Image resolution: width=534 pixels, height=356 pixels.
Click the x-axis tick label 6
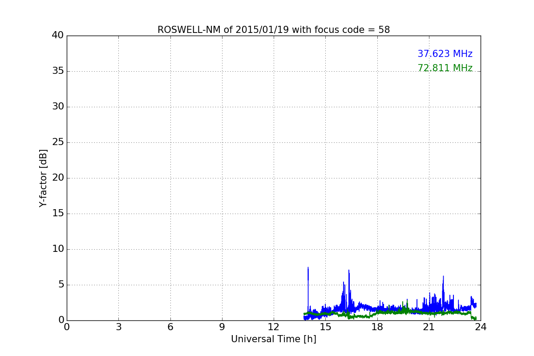click(170, 327)
